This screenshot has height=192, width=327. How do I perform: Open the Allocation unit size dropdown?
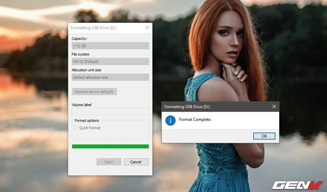tap(110, 77)
